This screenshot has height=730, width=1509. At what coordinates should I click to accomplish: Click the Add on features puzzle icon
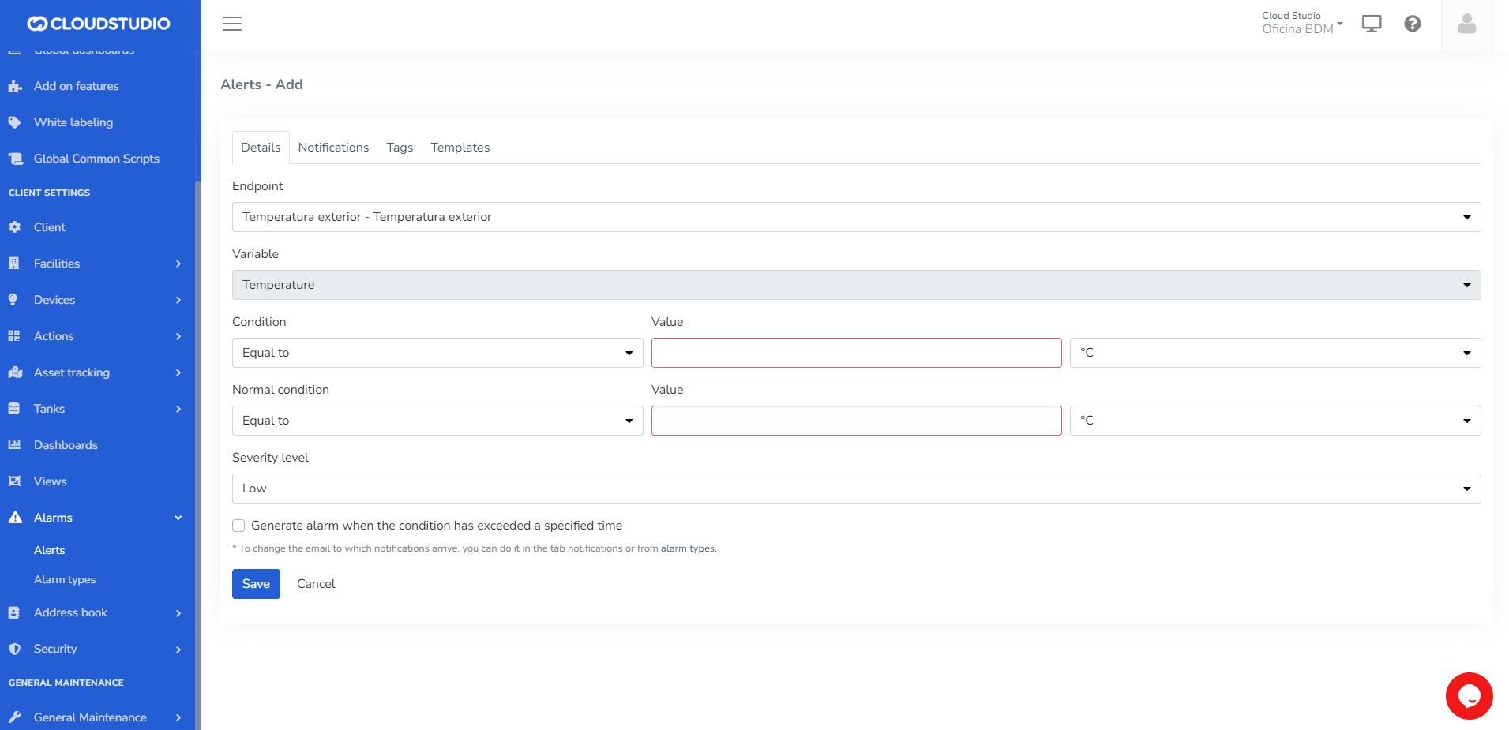(x=14, y=87)
